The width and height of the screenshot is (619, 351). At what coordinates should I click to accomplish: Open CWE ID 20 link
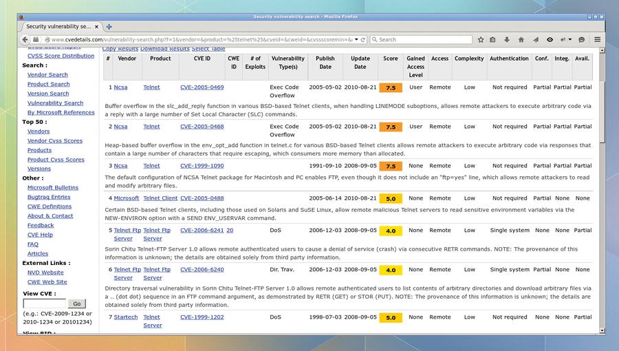coord(230,230)
